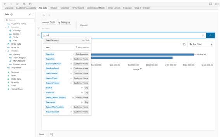
Task: Choose Suffolk city suggestion
Action: click(68, 88)
